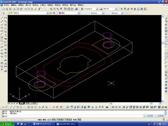
Task: Switch to the 布局1 layout tab
Action: pyautogui.click(x=27, y=103)
